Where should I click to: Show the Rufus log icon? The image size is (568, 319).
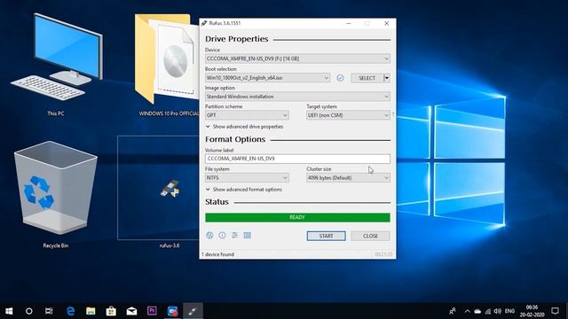pyautogui.click(x=248, y=236)
